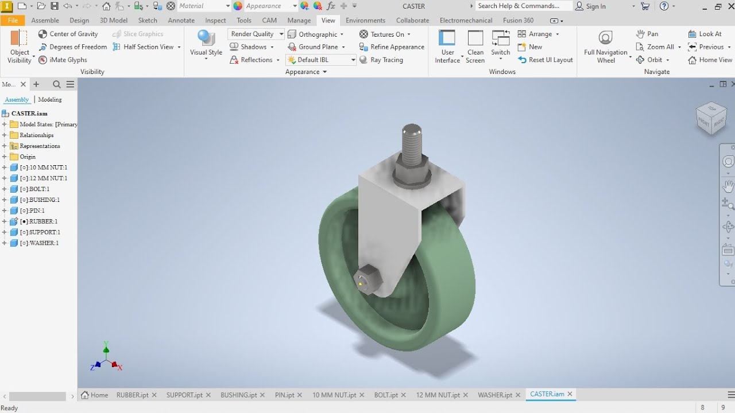Image resolution: width=735 pixels, height=413 pixels.
Task: Click the Half Section View icon
Action: [117, 47]
